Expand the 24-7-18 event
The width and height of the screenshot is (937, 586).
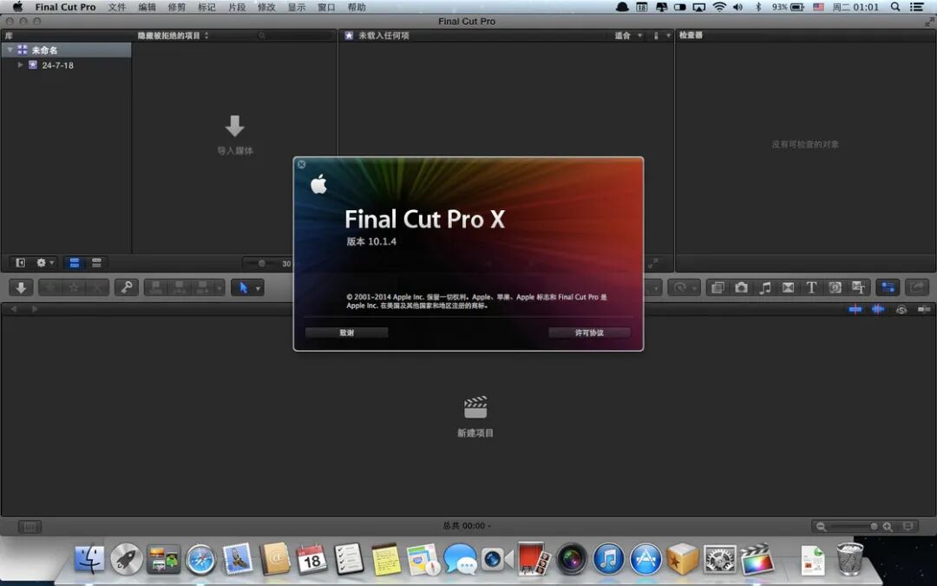coord(20,64)
